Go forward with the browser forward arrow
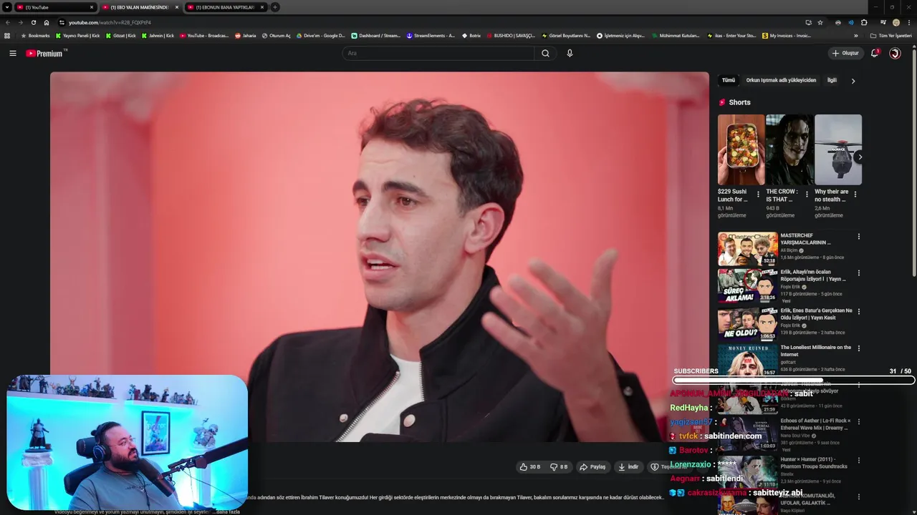 click(20, 22)
